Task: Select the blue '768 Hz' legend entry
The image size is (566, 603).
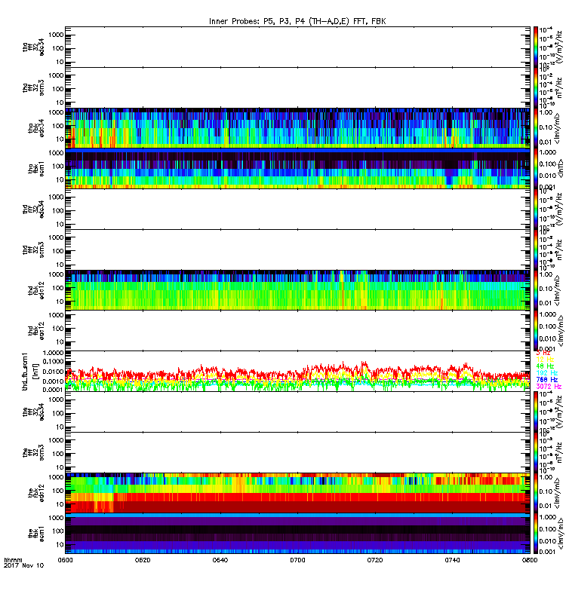Action: pyautogui.click(x=546, y=380)
